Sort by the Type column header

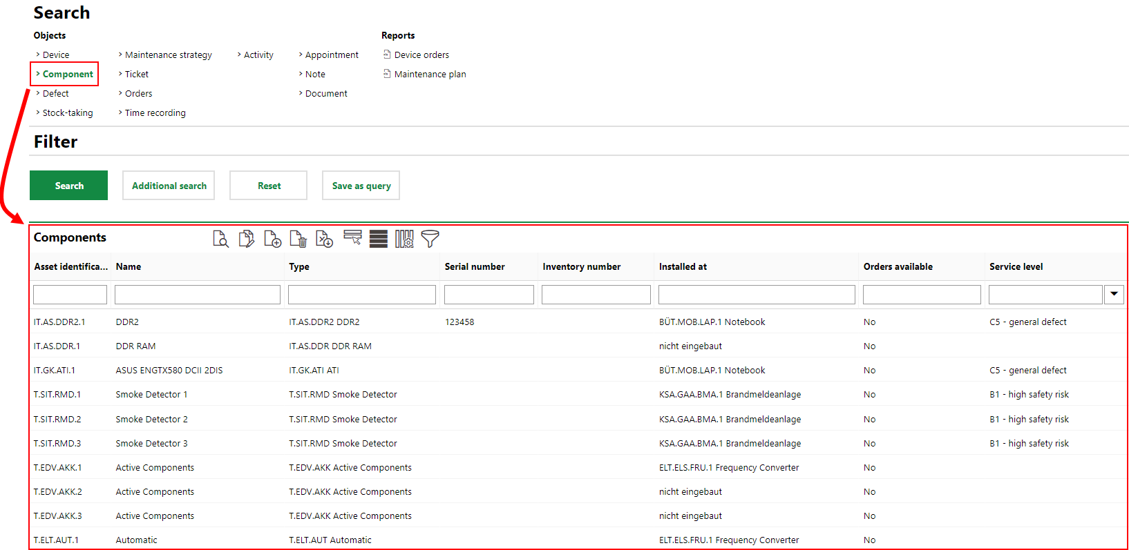pos(299,266)
